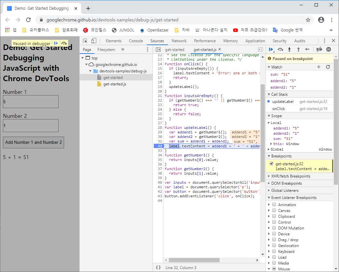This screenshot has width=339, height=272.
Task: Click the Number 2 input field
Action: point(31,126)
